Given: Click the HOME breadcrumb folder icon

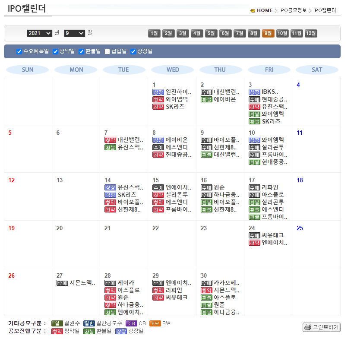Looking at the screenshot, I should [x=253, y=11].
